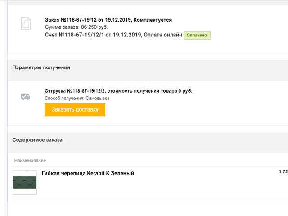
Task: Click the Параметры получения section header
Action: tap(41, 67)
